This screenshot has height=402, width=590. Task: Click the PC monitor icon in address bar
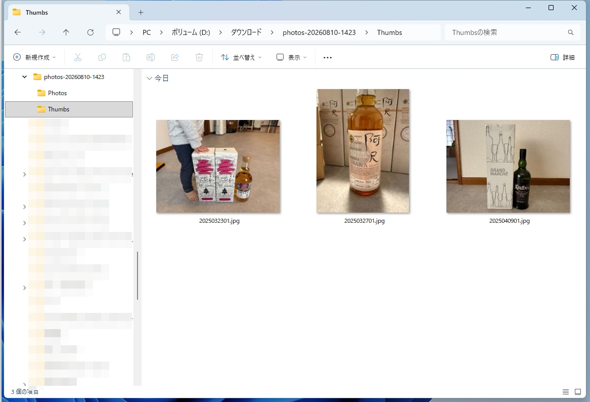point(116,32)
